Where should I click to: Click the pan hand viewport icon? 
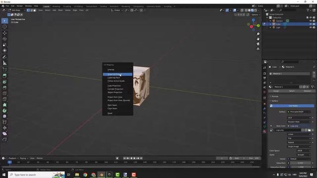tap(258, 39)
